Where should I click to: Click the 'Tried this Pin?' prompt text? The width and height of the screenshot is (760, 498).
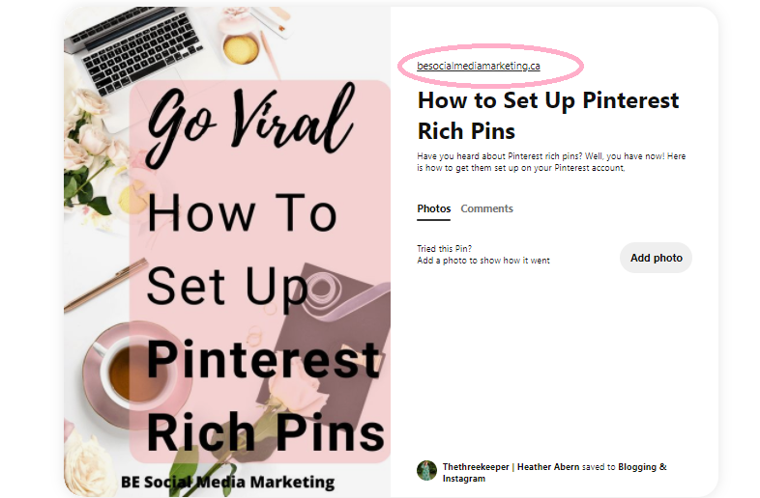444,249
